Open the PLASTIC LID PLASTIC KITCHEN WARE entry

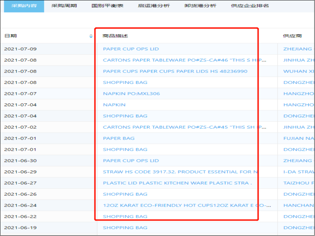point(177,183)
